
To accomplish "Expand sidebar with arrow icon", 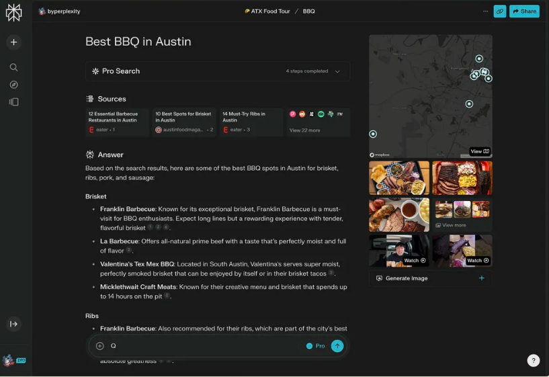I will pos(13,324).
